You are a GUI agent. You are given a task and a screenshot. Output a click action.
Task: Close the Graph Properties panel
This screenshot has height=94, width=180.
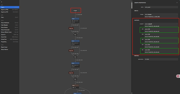coord(177,3)
